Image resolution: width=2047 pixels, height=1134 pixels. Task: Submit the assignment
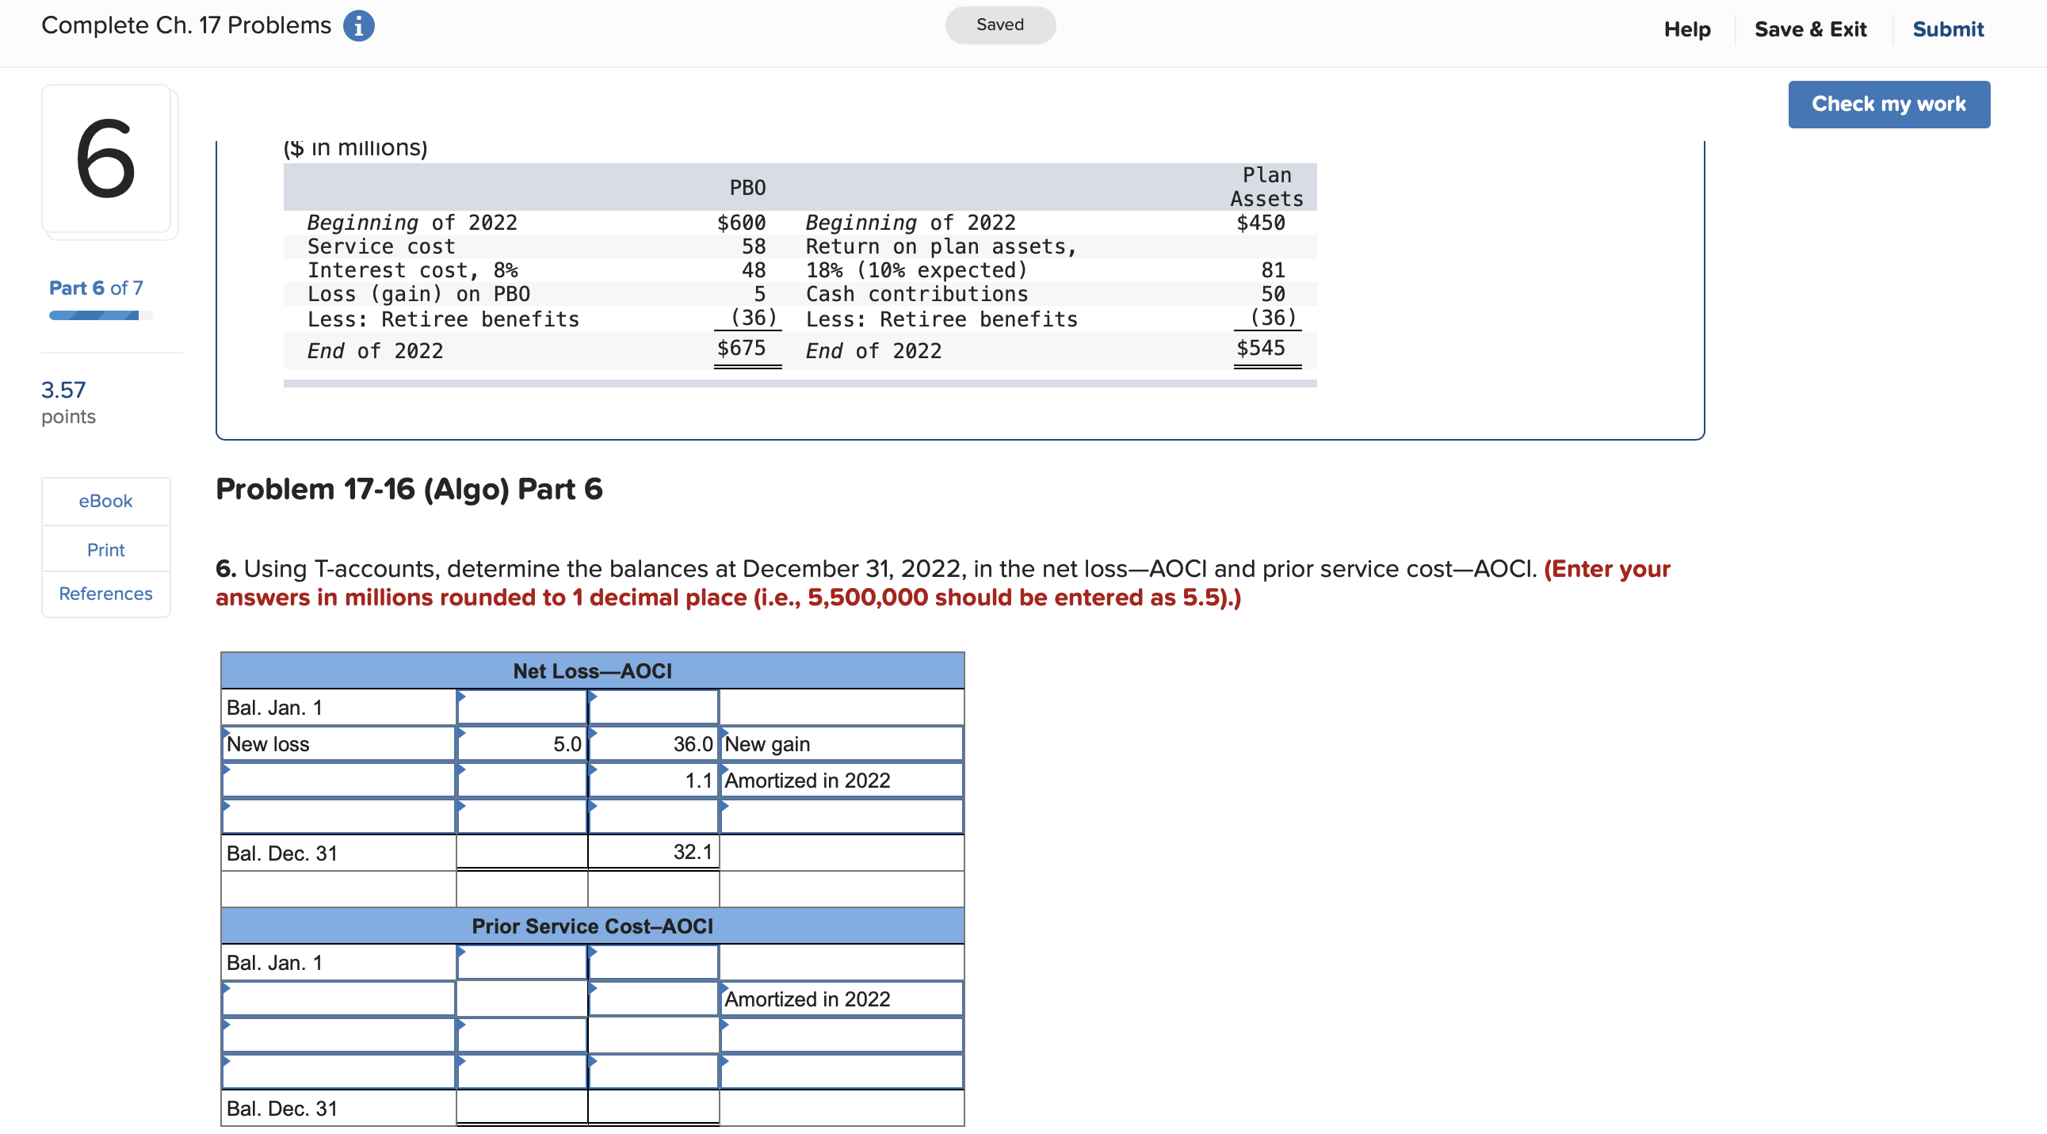[1947, 29]
